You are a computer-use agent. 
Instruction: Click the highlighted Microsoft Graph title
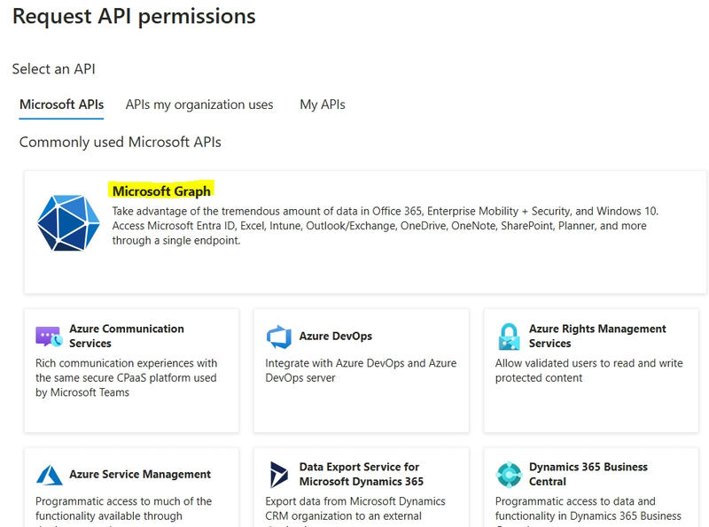[x=162, y=190]
